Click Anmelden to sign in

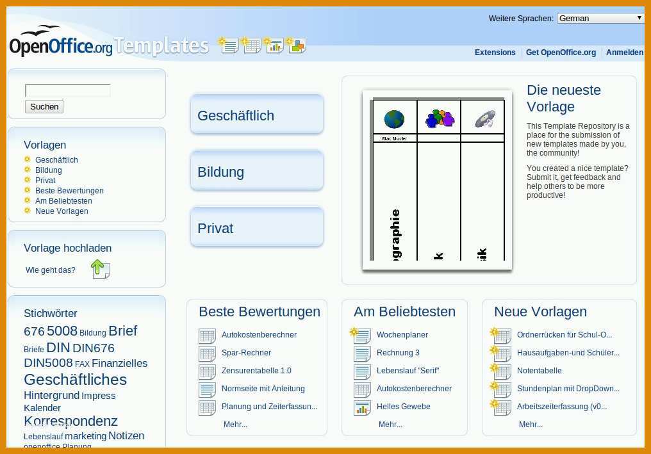(x=625, y=53)
